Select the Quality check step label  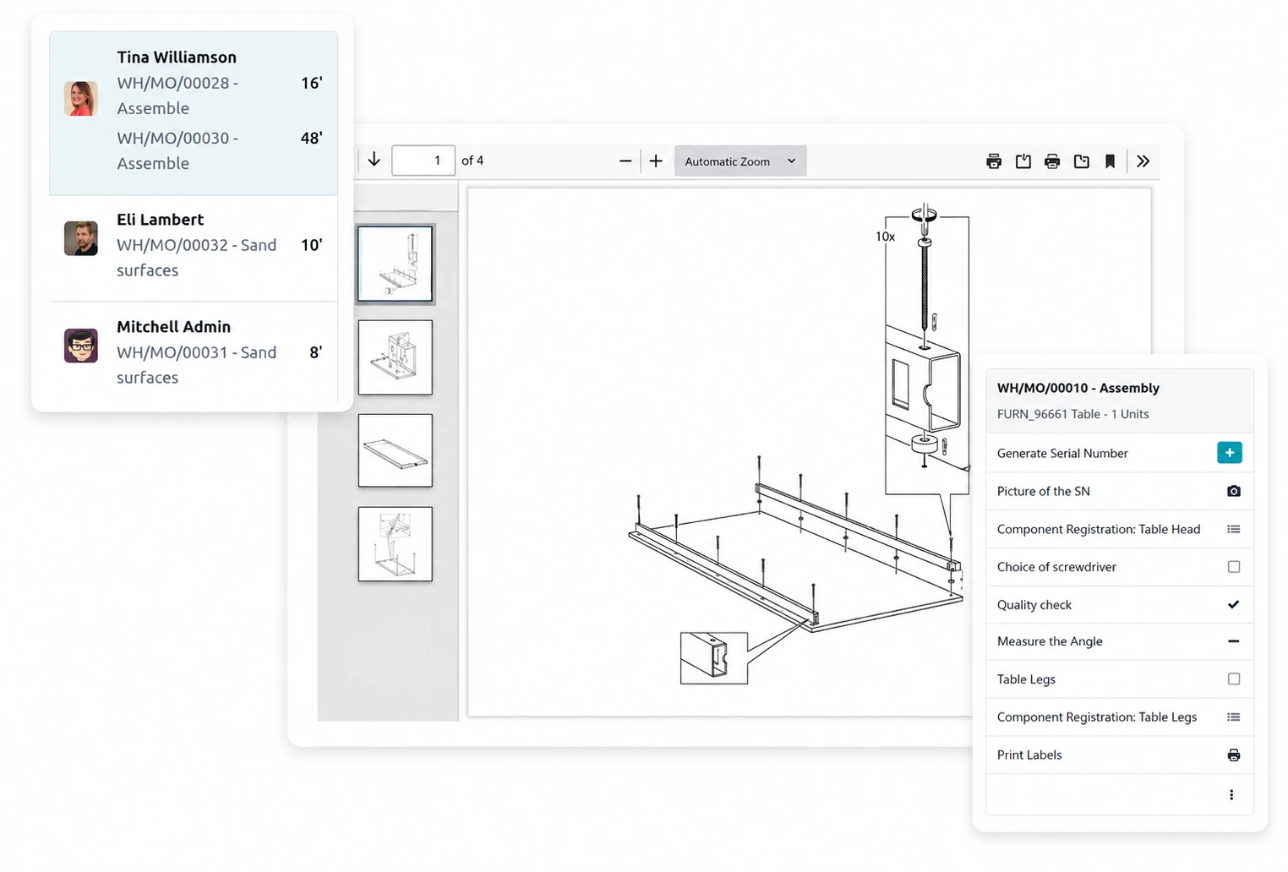pos(1034,604)
